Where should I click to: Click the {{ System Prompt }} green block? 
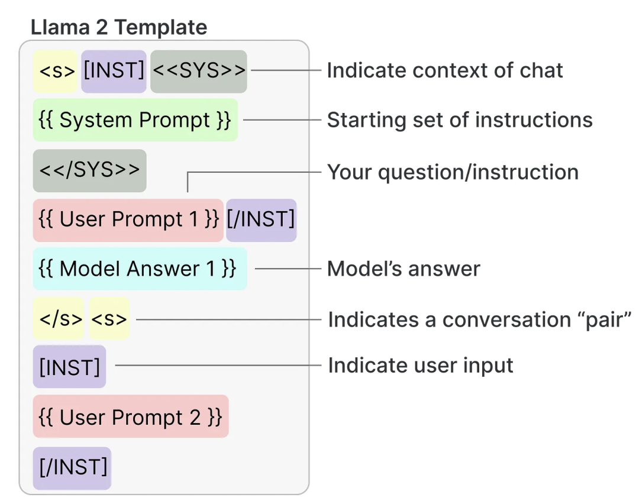pos(135,120)
